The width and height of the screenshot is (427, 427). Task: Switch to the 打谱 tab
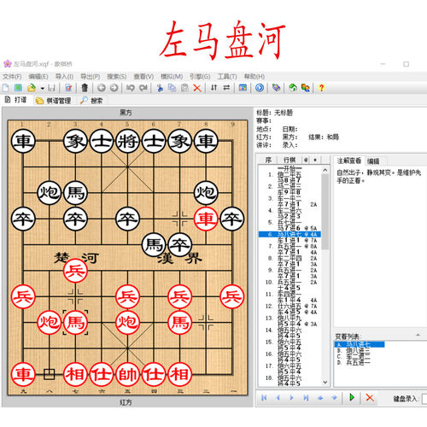pos(16,100)
